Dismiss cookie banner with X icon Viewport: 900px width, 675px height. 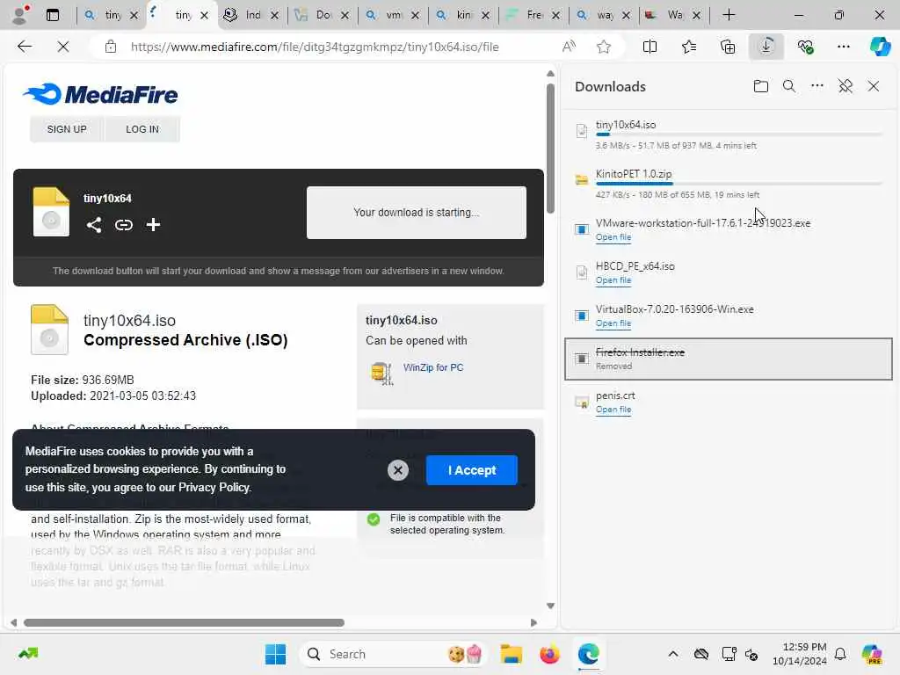coord(398,470)
